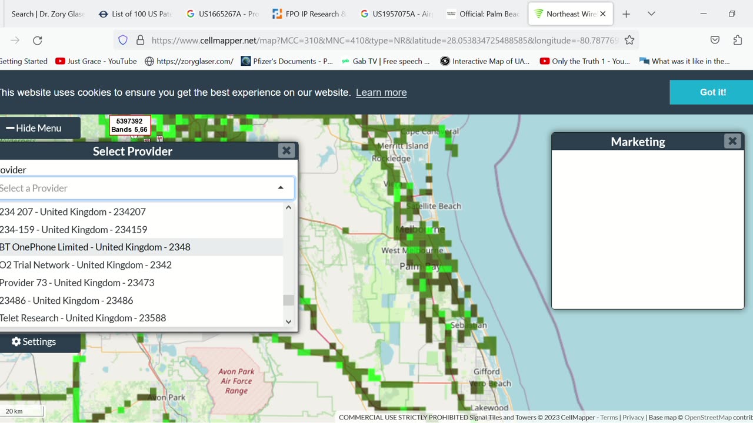753x423 pixels.
Task: Switch to US1957075A tab
Action: (396, 14)
